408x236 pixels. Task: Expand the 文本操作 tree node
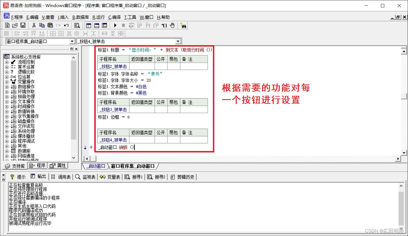(x=7, y=102)
